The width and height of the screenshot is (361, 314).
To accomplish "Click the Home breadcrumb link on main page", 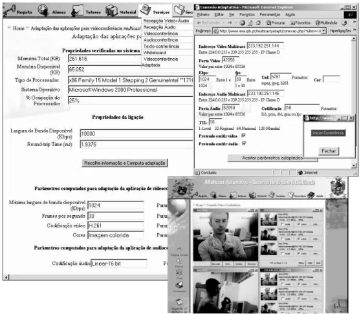I will pyautogui.click(x=18, y=28).
